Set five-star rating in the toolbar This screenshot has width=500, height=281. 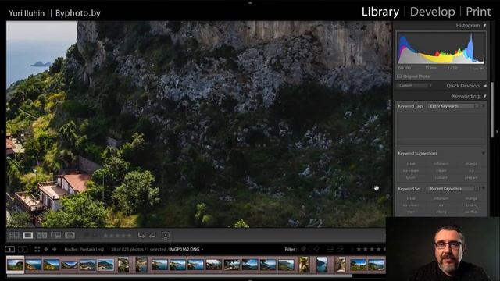pyautogui.click(x=129, y=236)
